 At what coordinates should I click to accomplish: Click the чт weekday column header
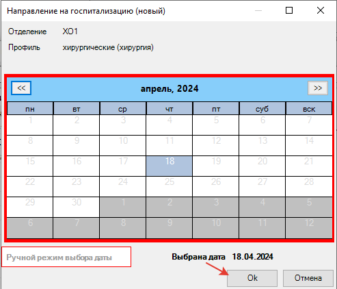click(x=170, y=109)
